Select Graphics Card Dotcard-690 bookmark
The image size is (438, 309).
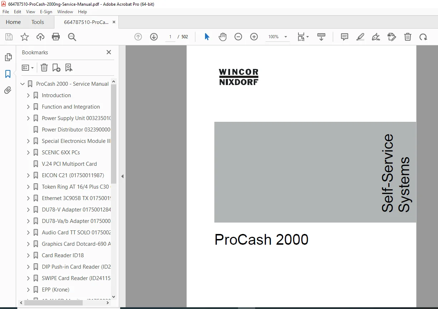tap(76, 244)
